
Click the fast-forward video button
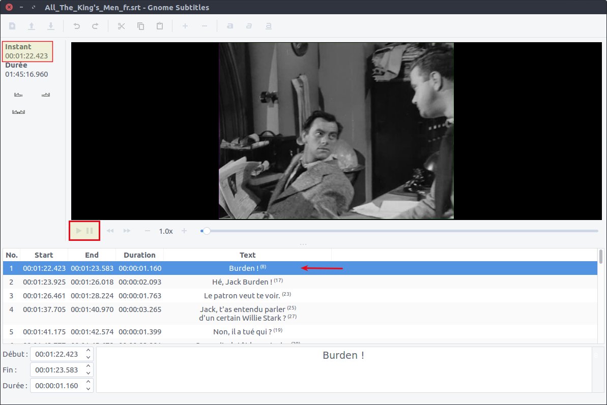pos(127,231)
